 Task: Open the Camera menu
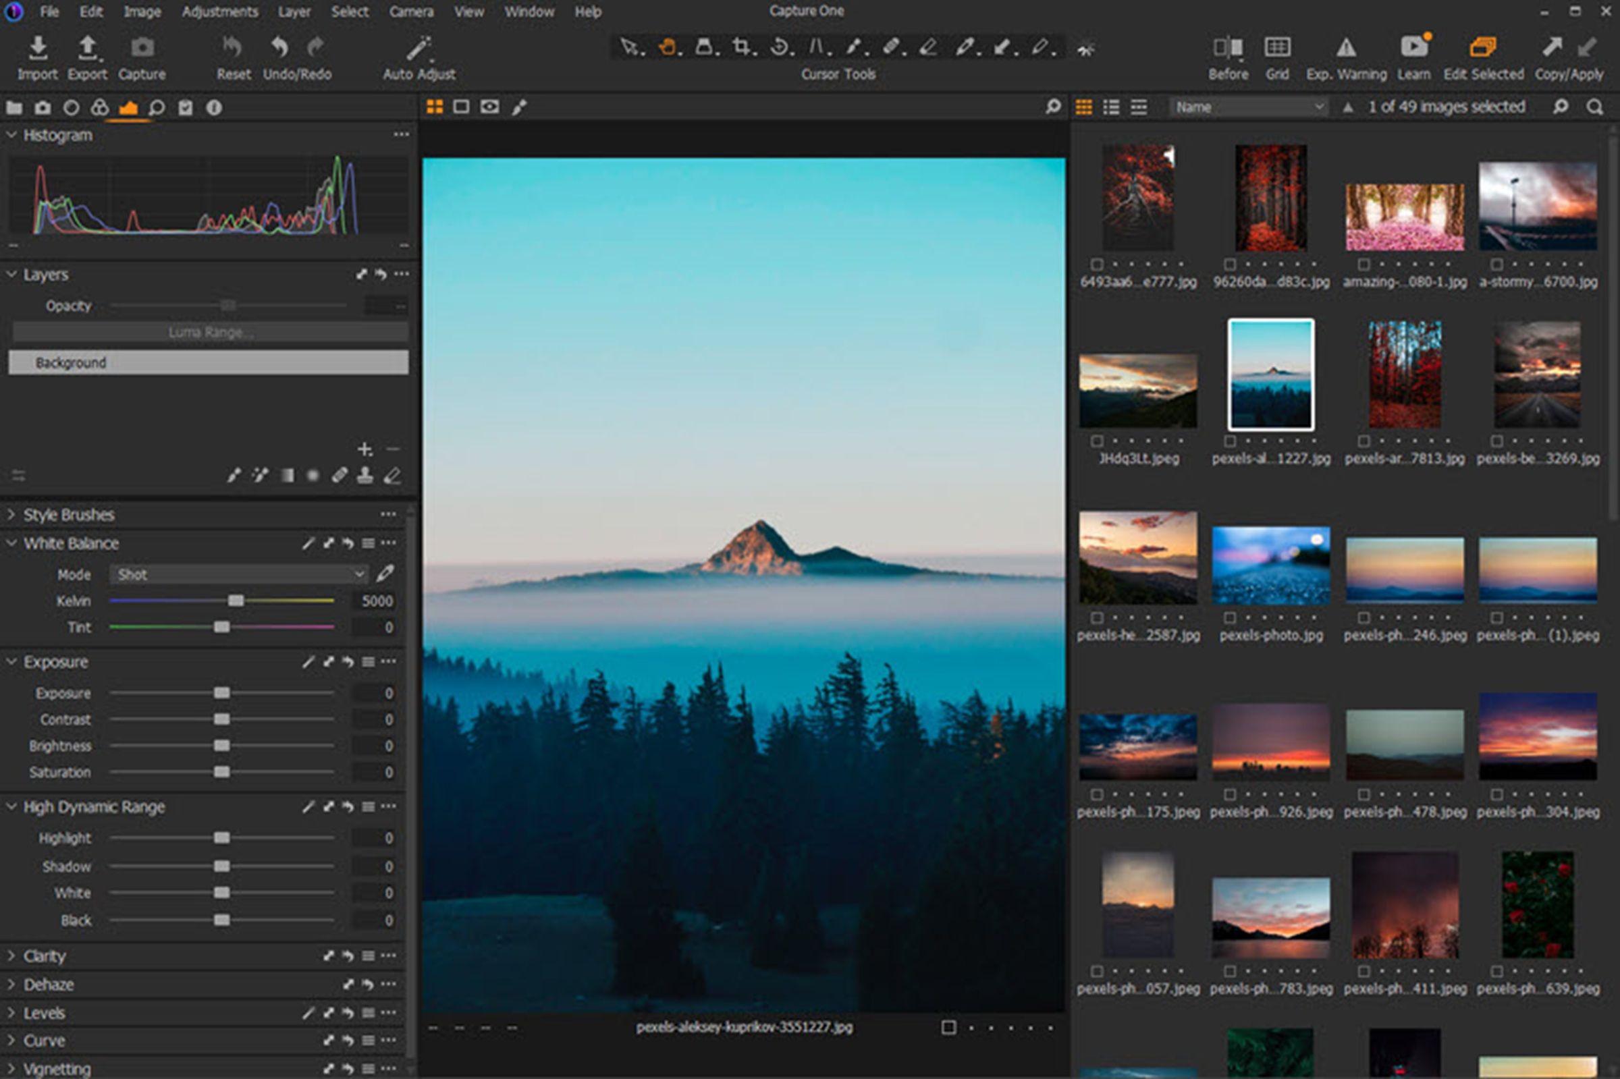tap(411, 11)
